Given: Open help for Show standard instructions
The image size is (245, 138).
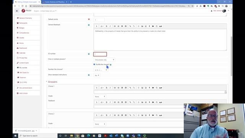Looking at the screenshot, I should 89,75.
